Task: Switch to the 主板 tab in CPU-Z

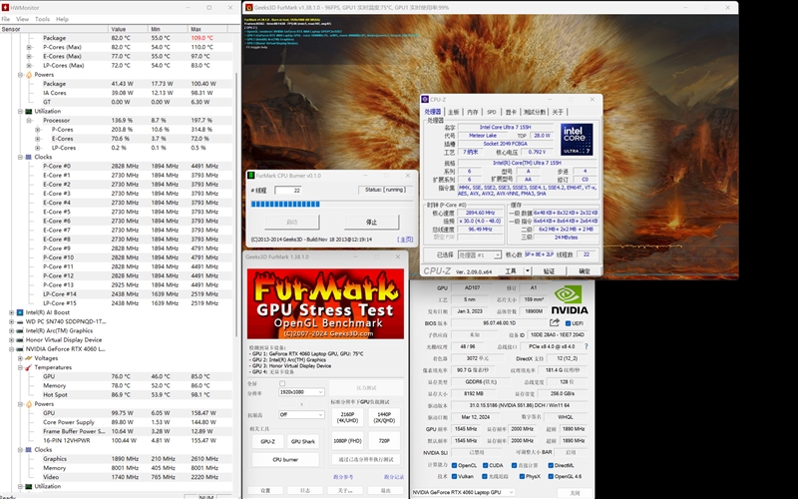Action: point(454,112)
